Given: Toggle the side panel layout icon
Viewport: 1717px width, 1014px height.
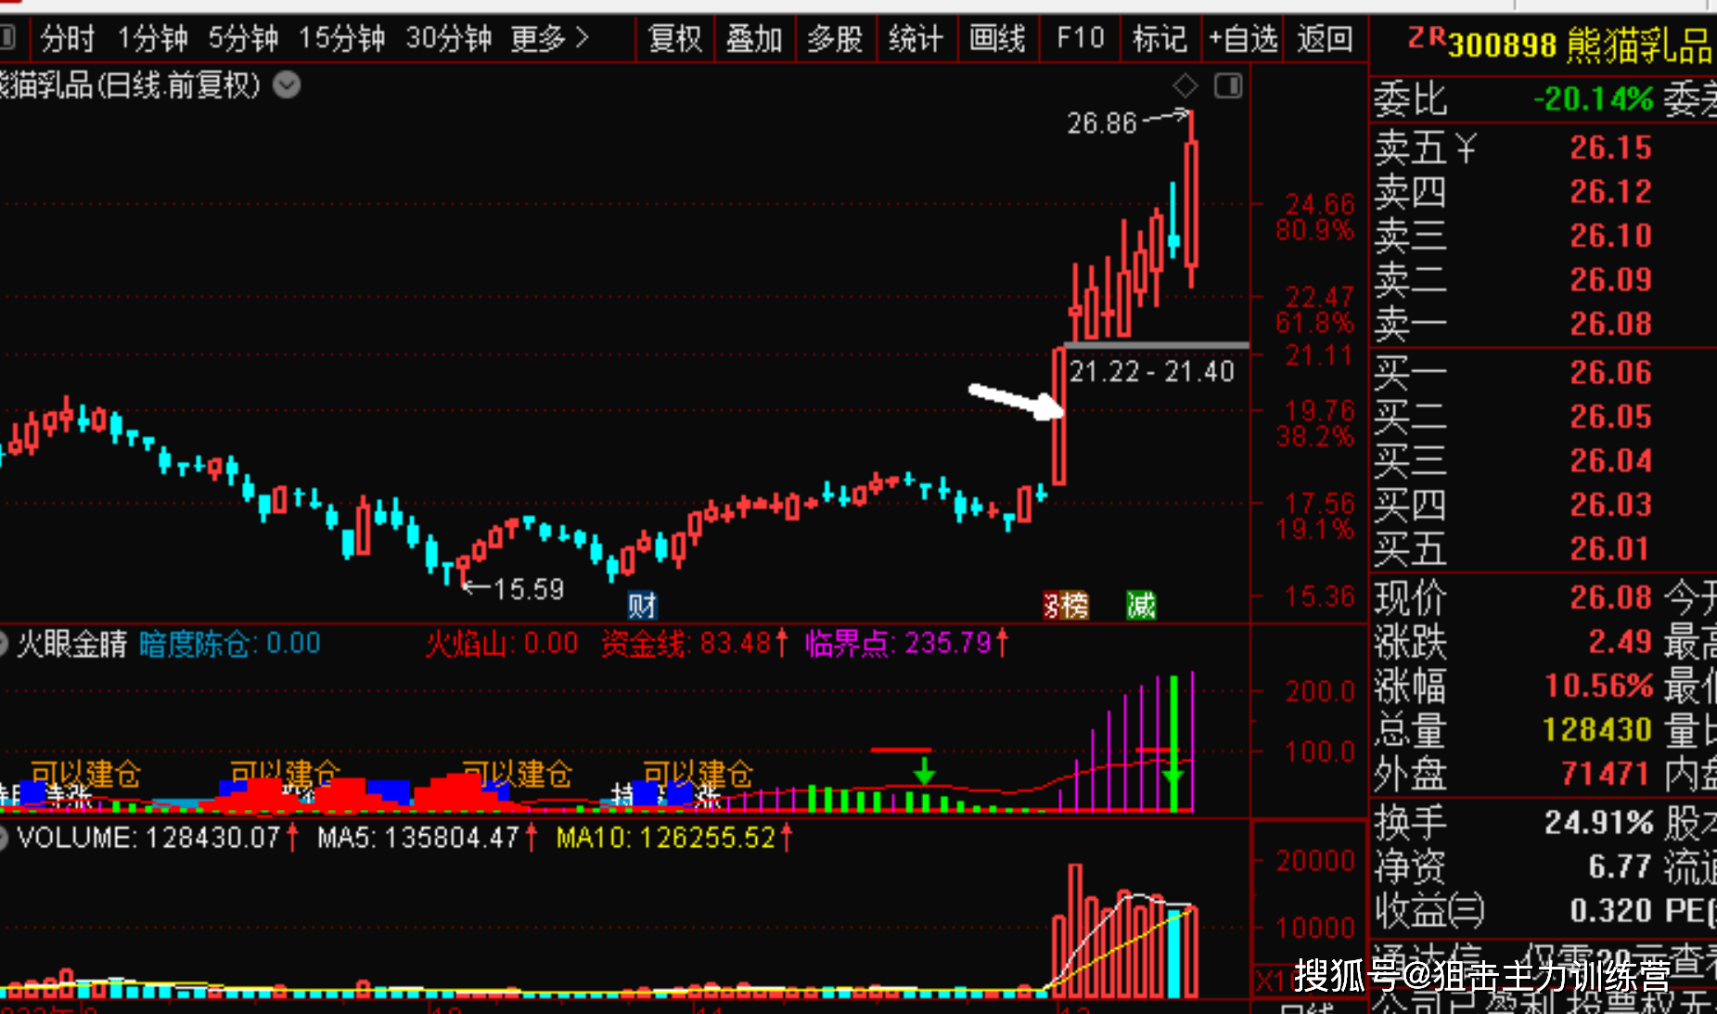Looking at the screenshot, I should point(1228,86).
